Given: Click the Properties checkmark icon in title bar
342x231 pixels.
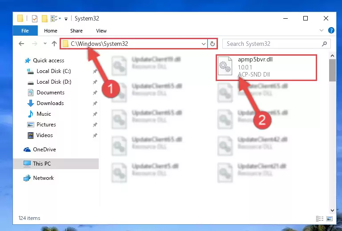Looking at the screenshot, I should point(34,19).
